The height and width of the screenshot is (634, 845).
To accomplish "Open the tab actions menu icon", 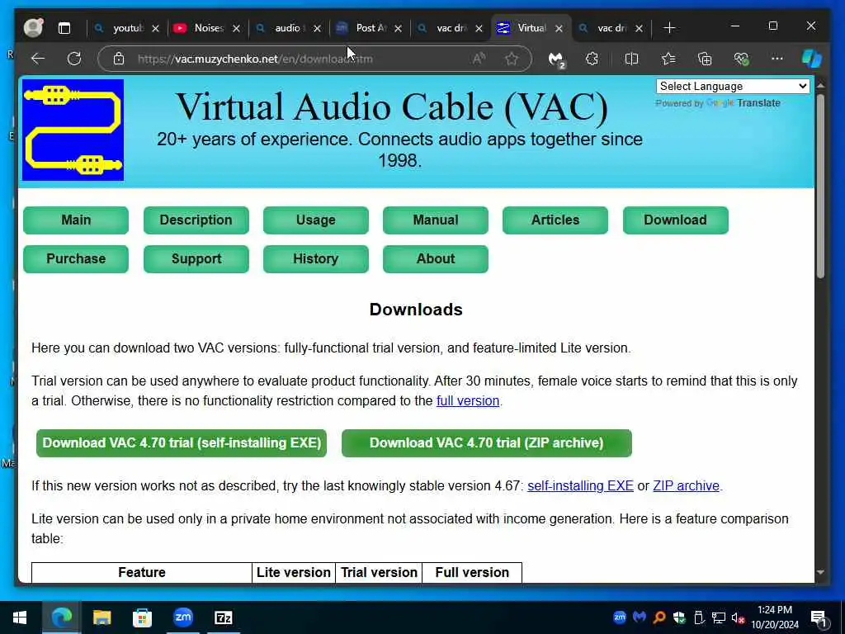I will click(x=64, y=28).
